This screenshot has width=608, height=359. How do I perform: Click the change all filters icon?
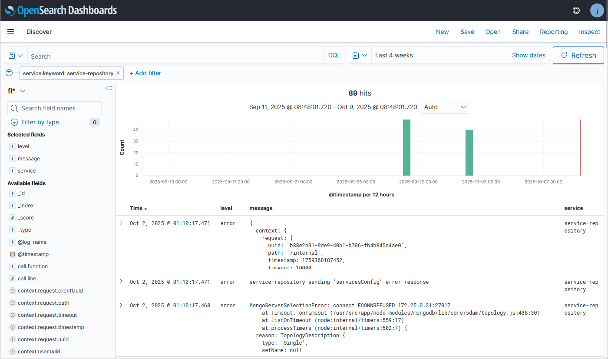[9, 73]
